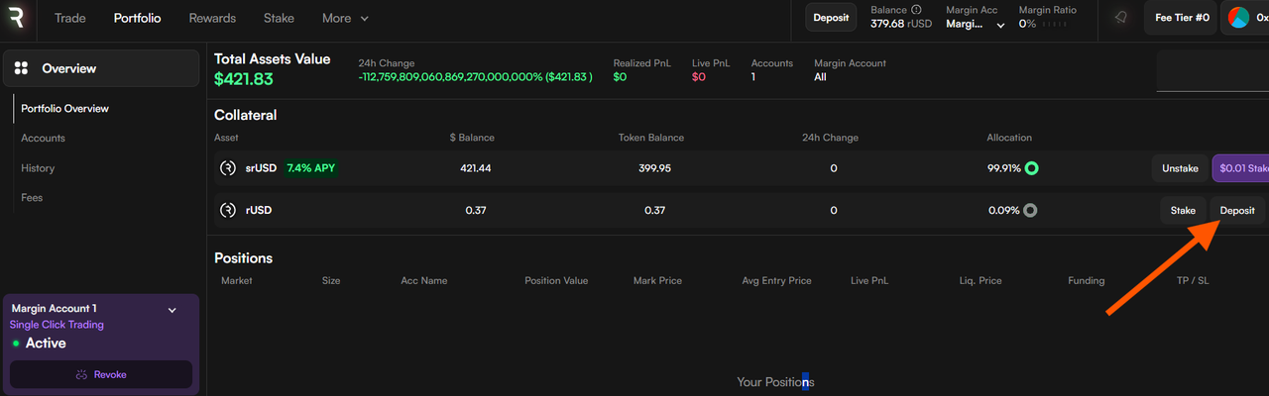Open the Portfolio tab

coord(137,18)
